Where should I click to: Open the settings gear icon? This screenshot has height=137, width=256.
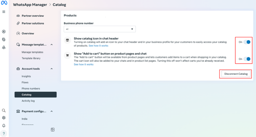4,118
